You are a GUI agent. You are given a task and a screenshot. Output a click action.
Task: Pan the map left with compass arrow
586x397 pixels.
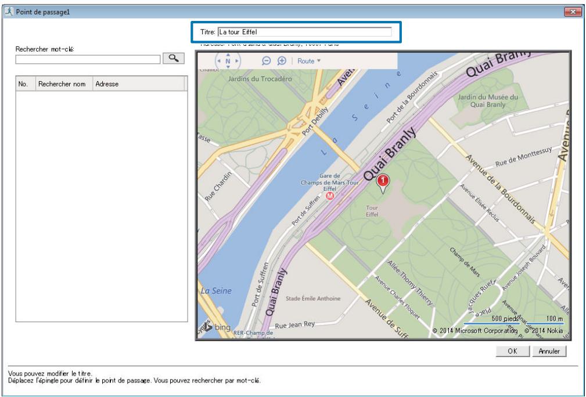click(219, 61)
